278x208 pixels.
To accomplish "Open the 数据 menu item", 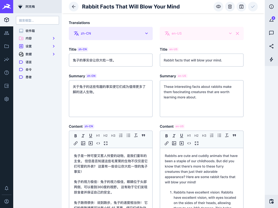I will pos(29,54).
